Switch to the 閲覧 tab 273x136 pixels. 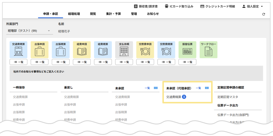click(x=93, y=14)
